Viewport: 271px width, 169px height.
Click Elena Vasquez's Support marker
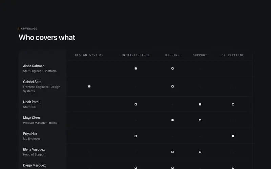pos(200,152)
